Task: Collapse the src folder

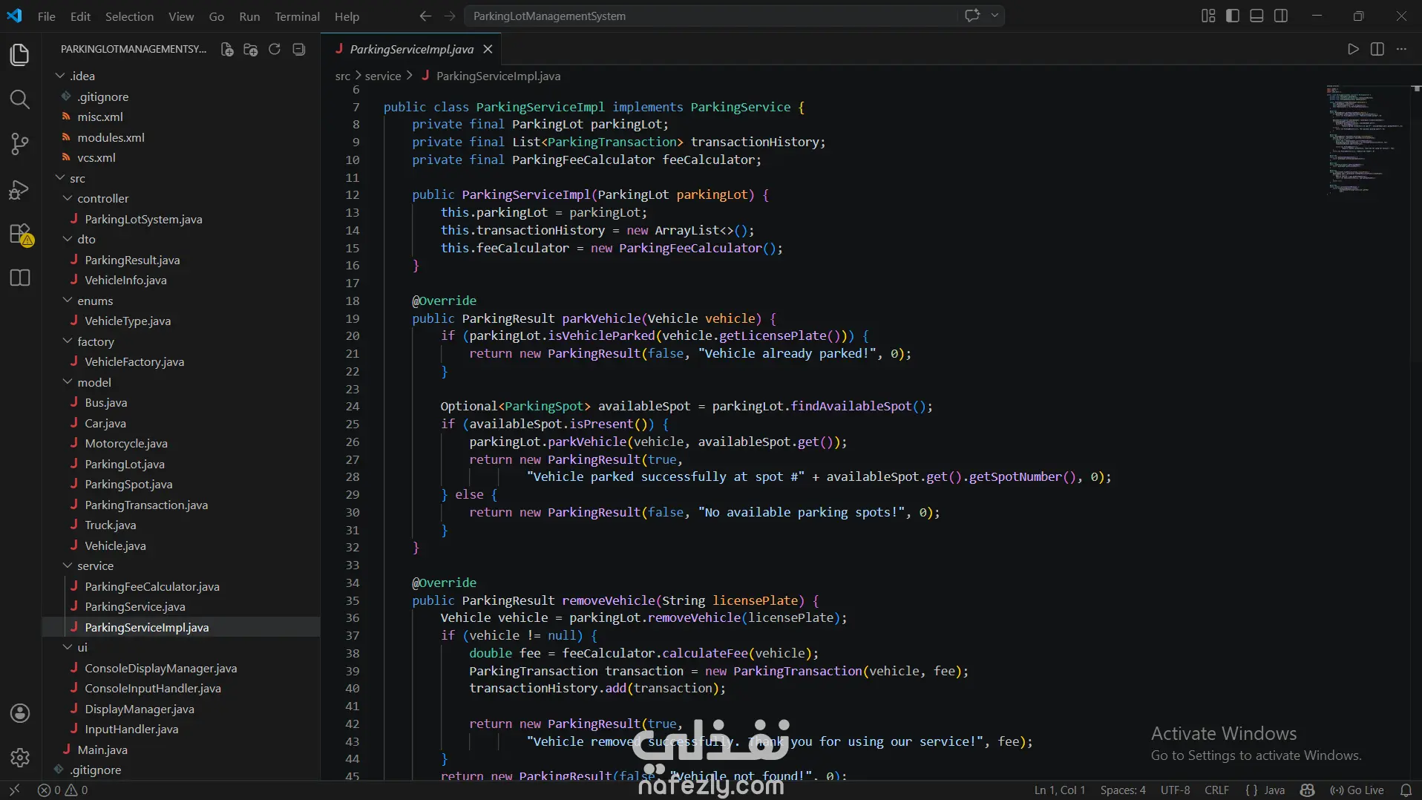Action: tap(181, 178)
